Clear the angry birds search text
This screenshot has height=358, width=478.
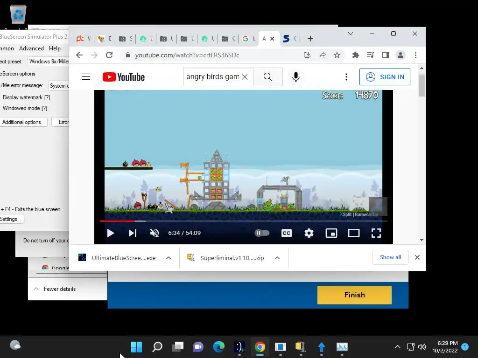pos(245,77)
